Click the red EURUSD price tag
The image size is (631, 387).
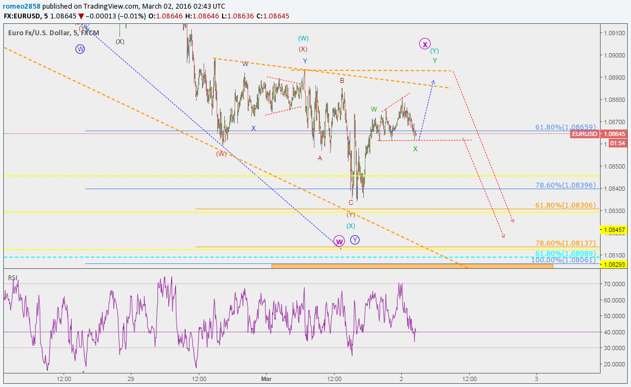pyautogui.click(x=584, y=134)
